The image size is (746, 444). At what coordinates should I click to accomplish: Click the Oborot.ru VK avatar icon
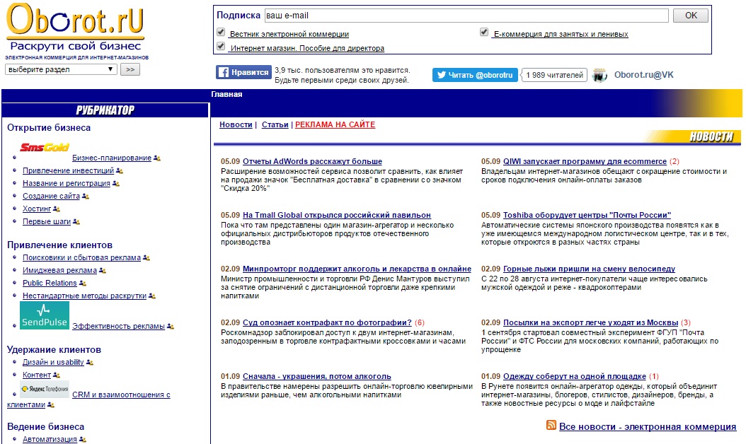click(x=599, y=75)
